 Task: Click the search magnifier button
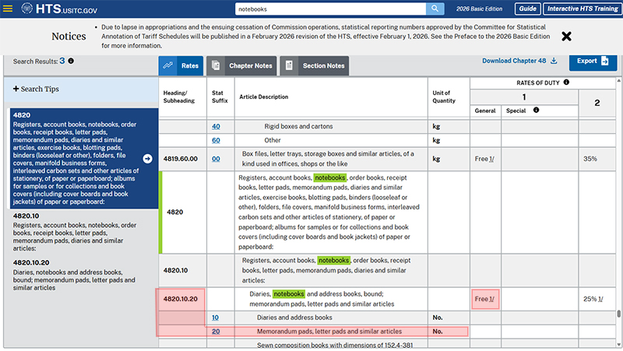pos(435,9)
